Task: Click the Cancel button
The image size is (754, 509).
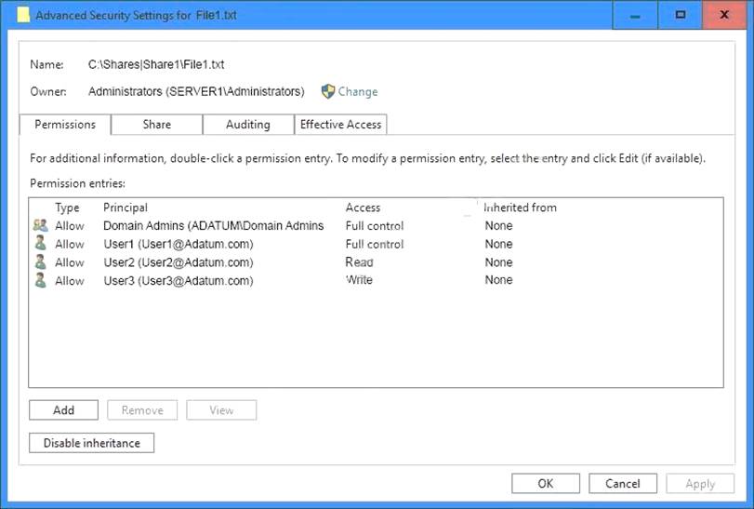Action: (623, 484)
